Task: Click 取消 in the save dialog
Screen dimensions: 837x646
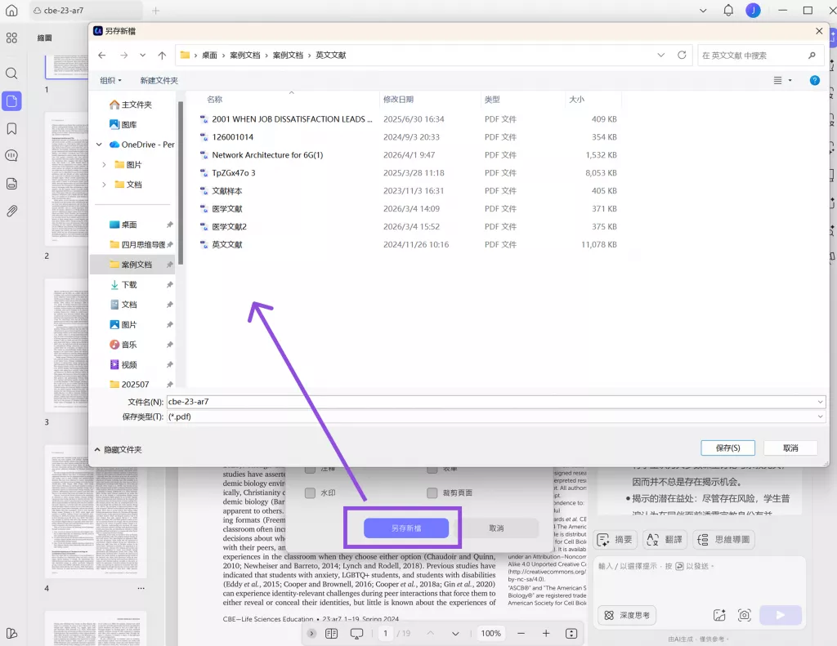Action: point(790,448)
